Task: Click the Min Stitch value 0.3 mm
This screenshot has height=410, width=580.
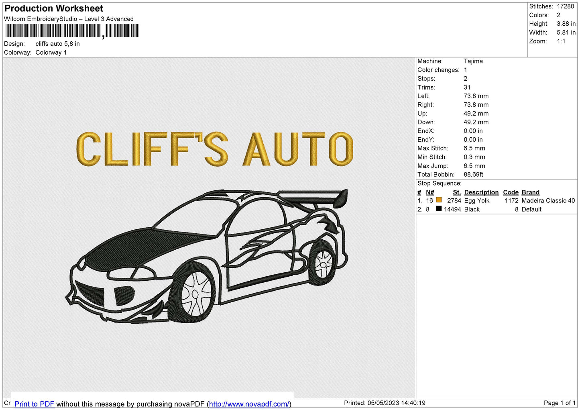Action: pos(474,157)
